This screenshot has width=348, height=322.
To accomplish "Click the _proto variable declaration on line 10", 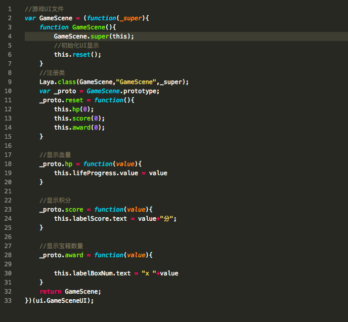I will pyautogui.click(x=64, y=91).
